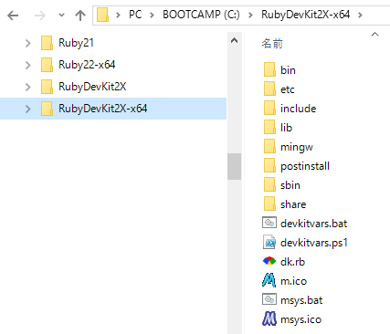This screenshot has height=334, width=390.
Task: Select the file name 'dk.rb'
Action: [292, 262]
